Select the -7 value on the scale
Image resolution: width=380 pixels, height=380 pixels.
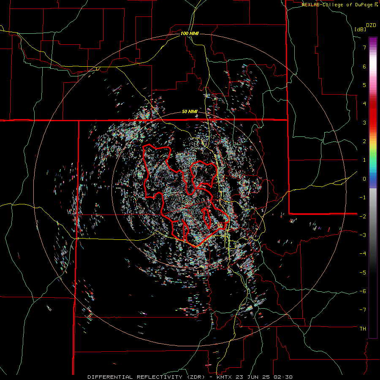363,310
